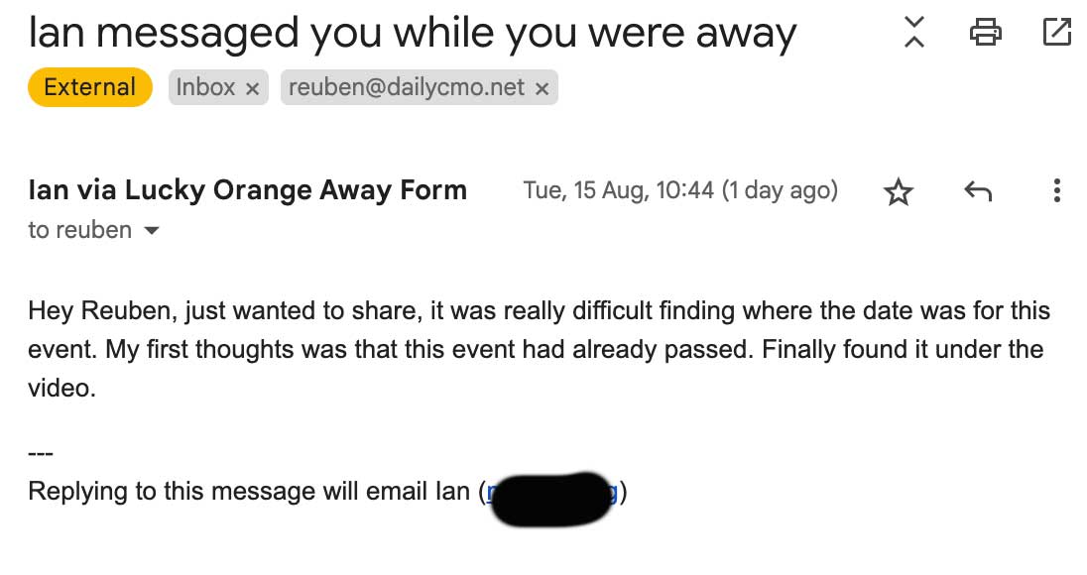The image size is (1087, 575).
Task: Expand recipient details arrow beside 'to reuben'
Action: pyautogui.click(x=152, y=231)
